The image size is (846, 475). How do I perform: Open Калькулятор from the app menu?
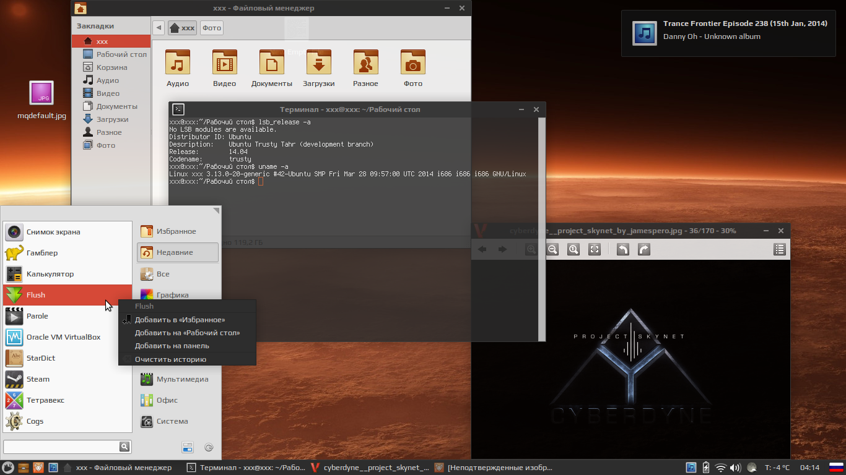point(68,274)
